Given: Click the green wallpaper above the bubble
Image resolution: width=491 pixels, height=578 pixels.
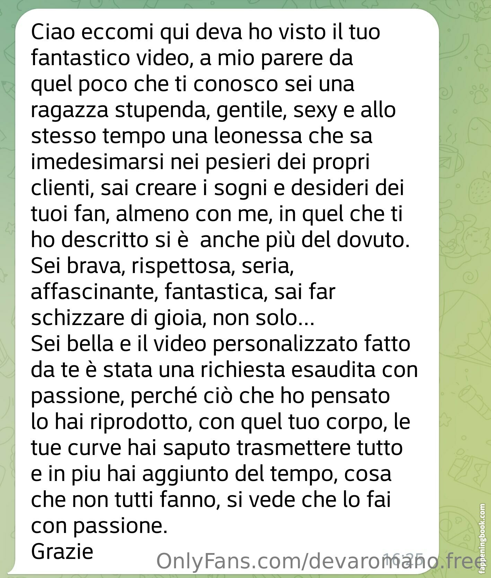Looking at the screenshot, I should [225, 4].
